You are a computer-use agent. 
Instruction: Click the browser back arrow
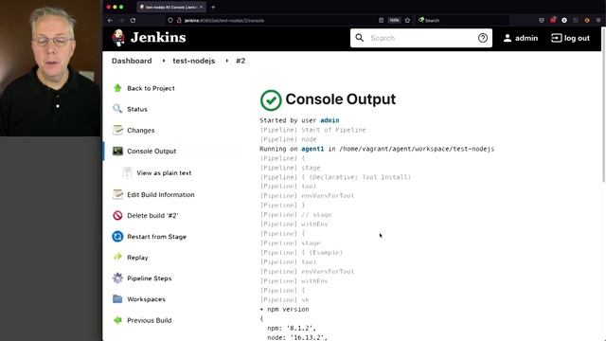point(110,20)
